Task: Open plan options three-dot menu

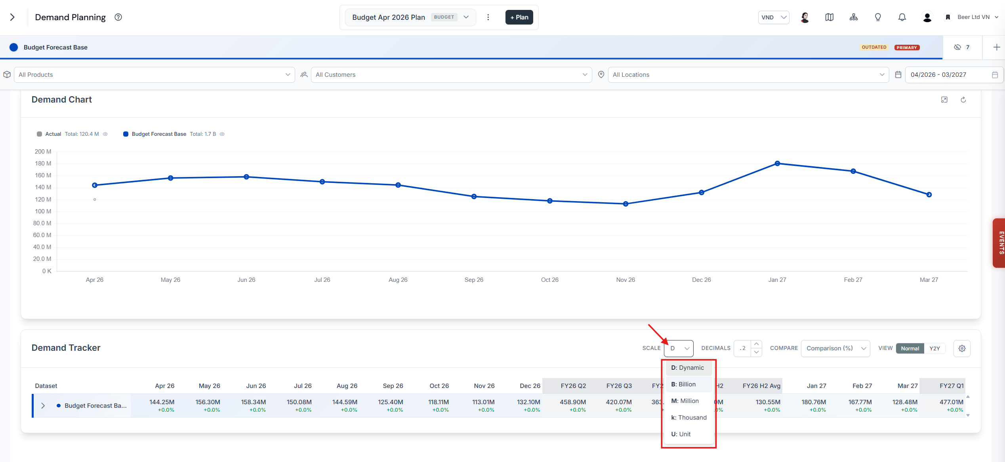Action: coord(488,17)
